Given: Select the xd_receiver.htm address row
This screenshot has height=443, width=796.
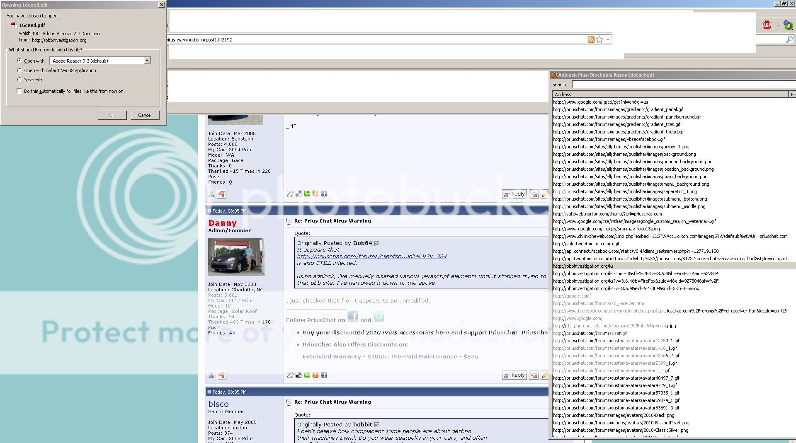Looking at the screenshot, I should 674,303.
